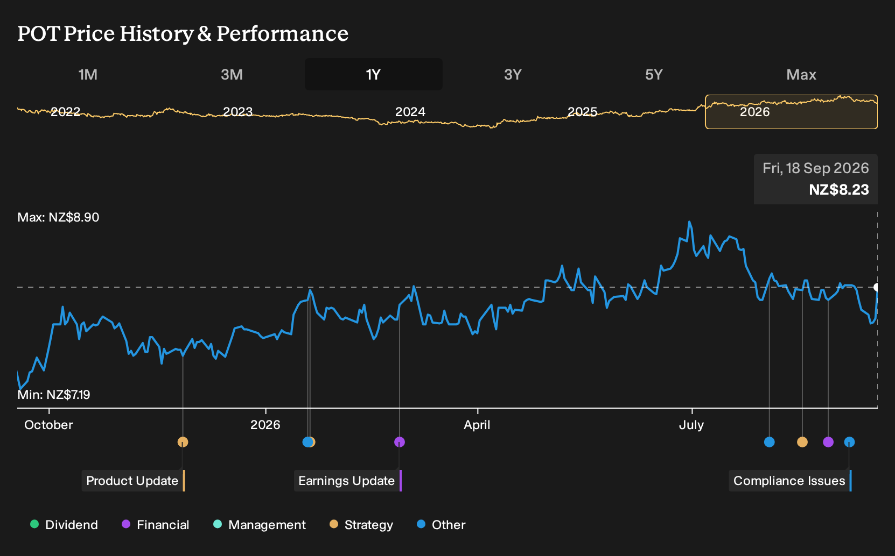Screen dimensions: 895x556
Task: Open the Earnings Update event label
Action: pos(347,481)
